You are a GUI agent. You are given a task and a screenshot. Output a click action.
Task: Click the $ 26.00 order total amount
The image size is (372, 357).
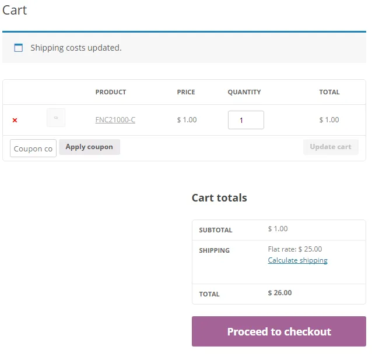click(x=280, y=293)
